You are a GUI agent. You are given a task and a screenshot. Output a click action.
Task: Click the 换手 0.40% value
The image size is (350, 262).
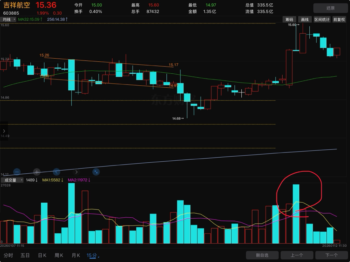pyautogui.click(x=96, y=11)
